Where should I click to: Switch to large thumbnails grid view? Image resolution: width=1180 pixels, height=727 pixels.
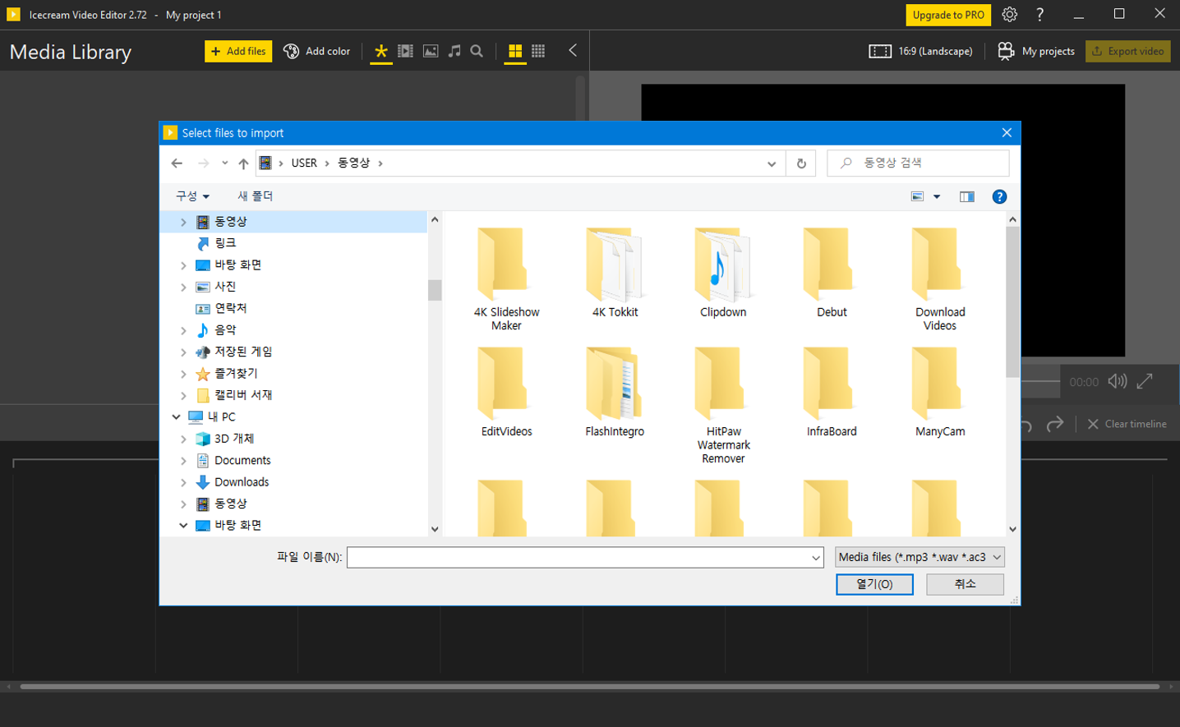(x=515, y=51)
